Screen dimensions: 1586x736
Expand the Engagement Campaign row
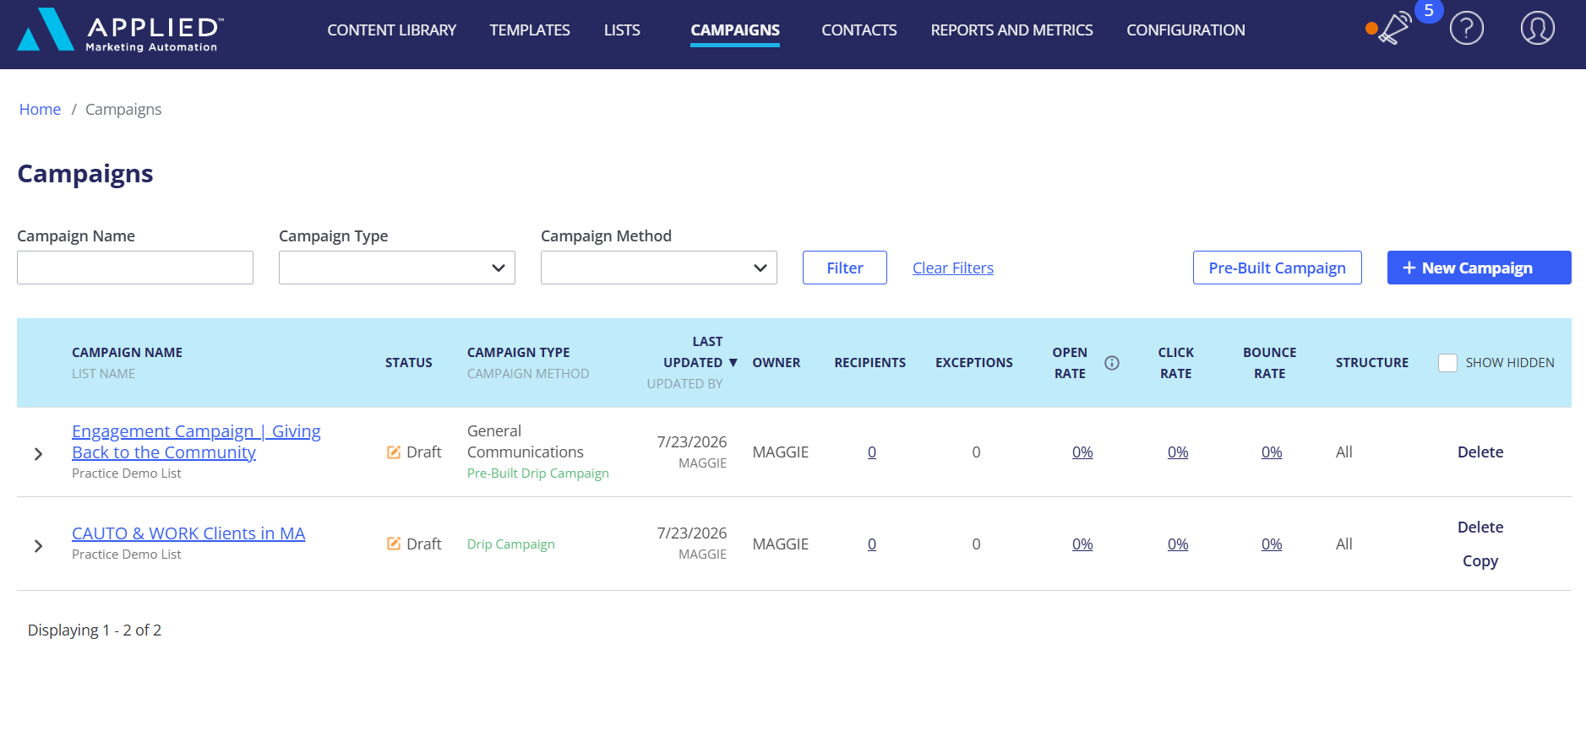(x=38, y=454)
